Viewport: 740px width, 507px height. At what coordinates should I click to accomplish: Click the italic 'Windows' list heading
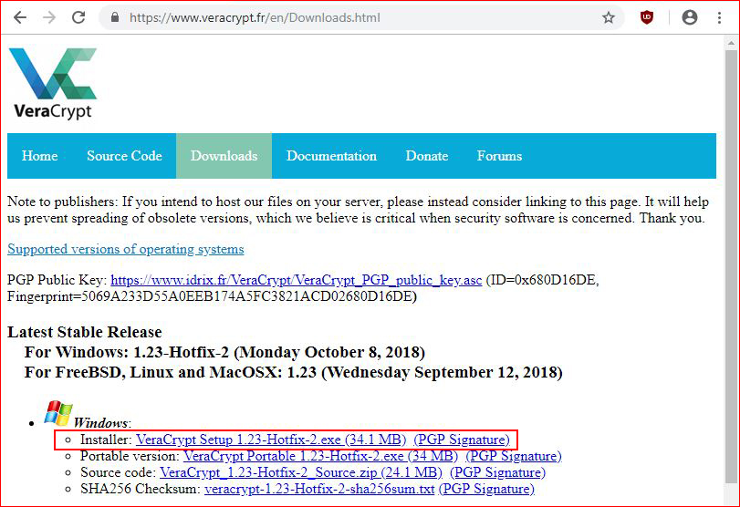click(x=101, y=422)
